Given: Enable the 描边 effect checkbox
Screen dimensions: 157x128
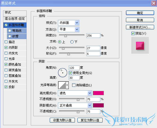Looking at the screenshot, I should [x=6, y=42].
